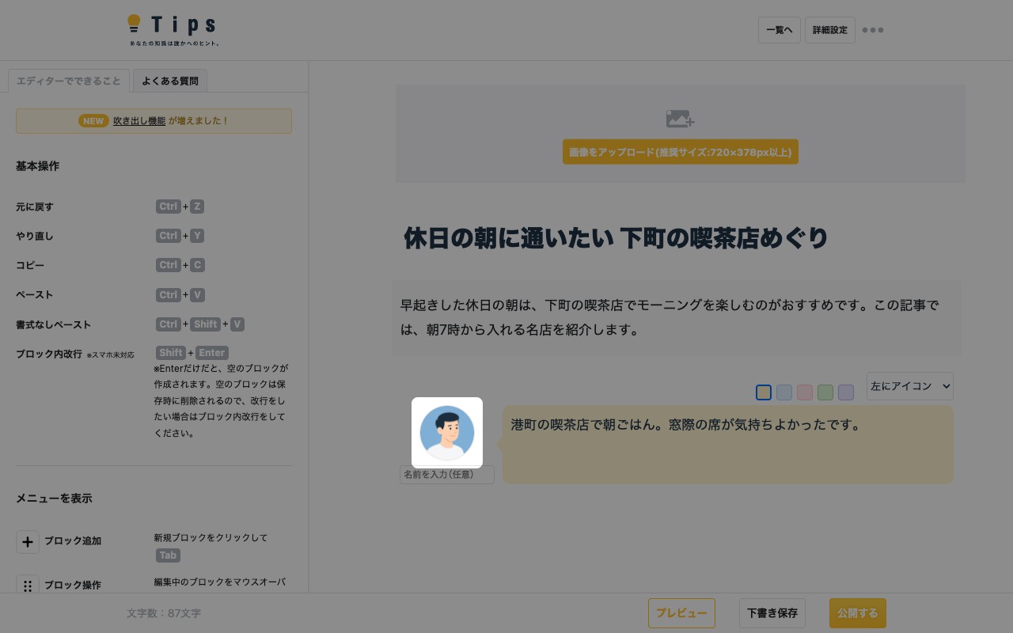Screen dimensions: 1013x633
Task: Click the 文字数：87文字 counter
Action: (164, 613)
